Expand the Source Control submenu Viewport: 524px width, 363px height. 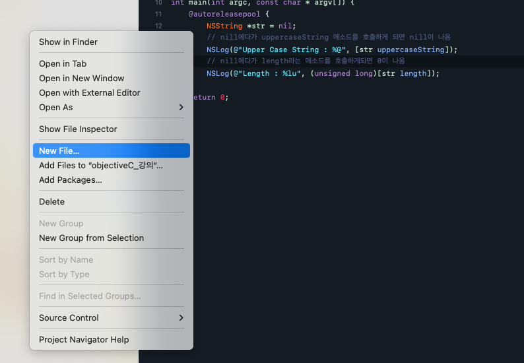112,318
